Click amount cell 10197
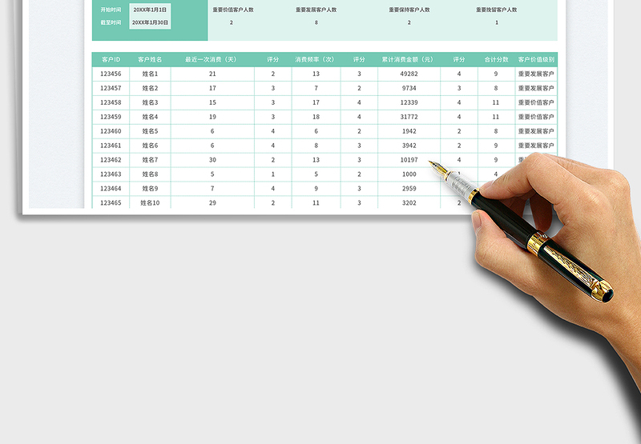The height and width of the screenshot is (444, 641). click(x=409, y=159)
